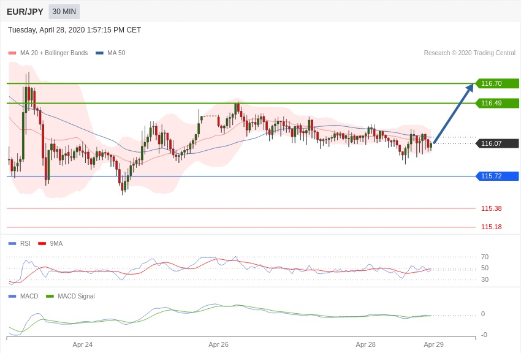Click the 116.49 resistance price tag
This screenshot has width=521, height=353.
[497, 103]
